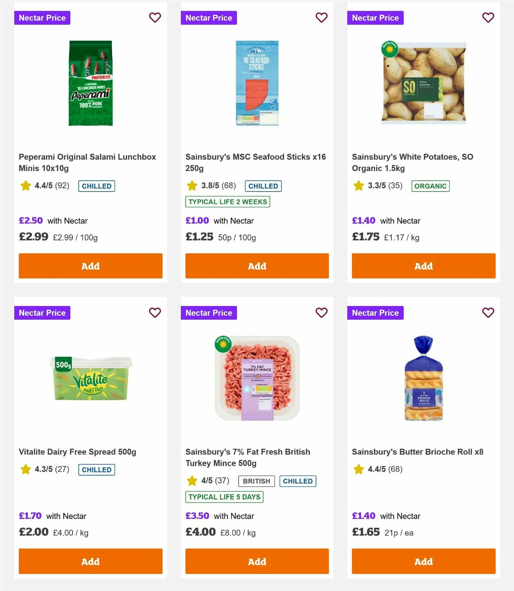Viewport: 514px width, 591px height.
Task: Click the heart icon on Vitalite Dairy Free Spread
Action: click(155, 313)
